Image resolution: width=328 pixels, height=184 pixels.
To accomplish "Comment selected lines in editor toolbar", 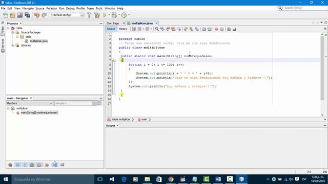I will click(x=229, y=29).
